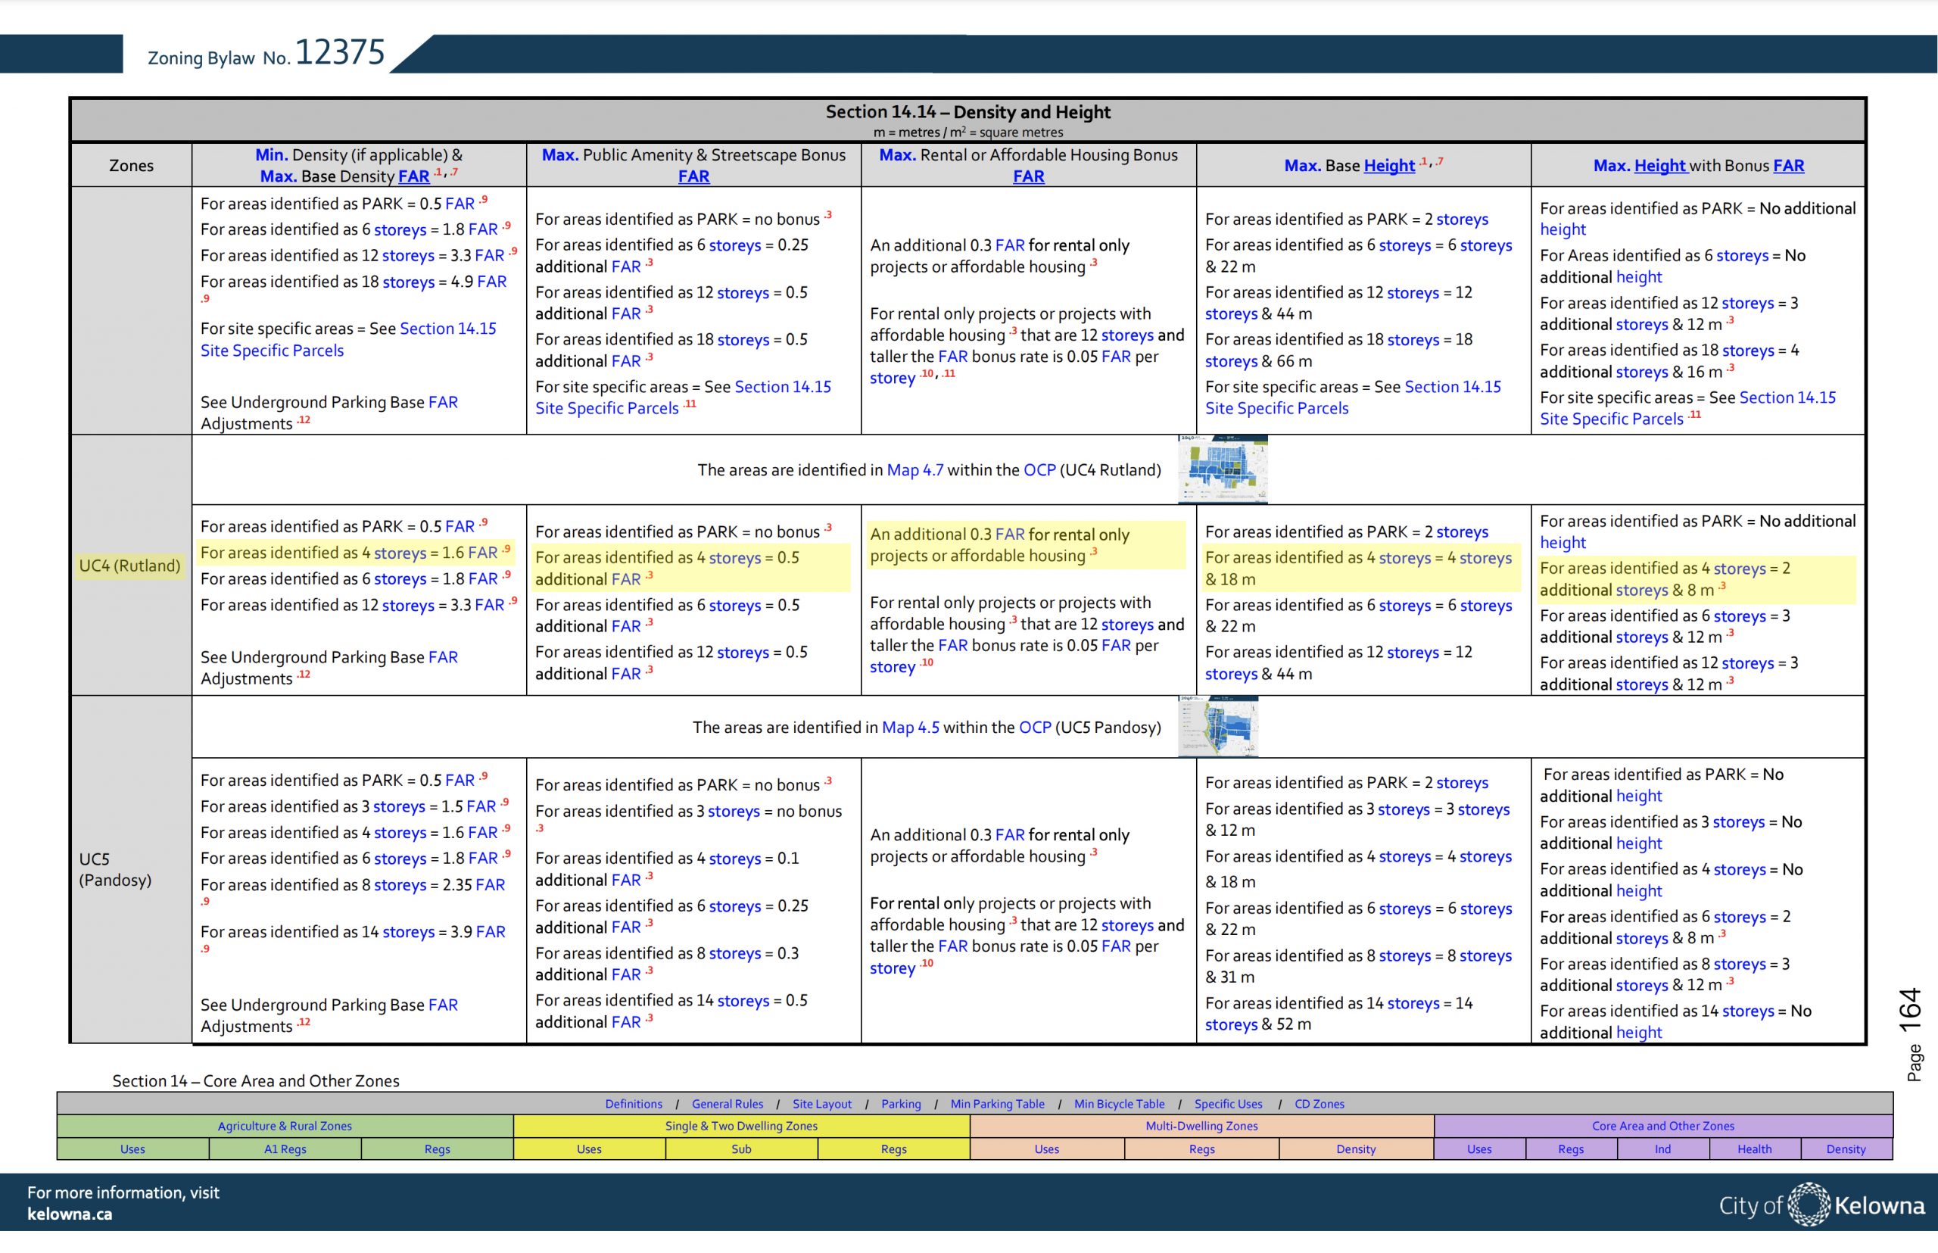
Task: Open the Definitions link in footer navigation
Action: 633,1104
